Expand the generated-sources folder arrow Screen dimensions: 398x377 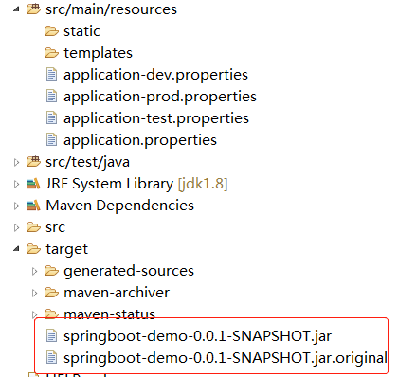point(34,271)
